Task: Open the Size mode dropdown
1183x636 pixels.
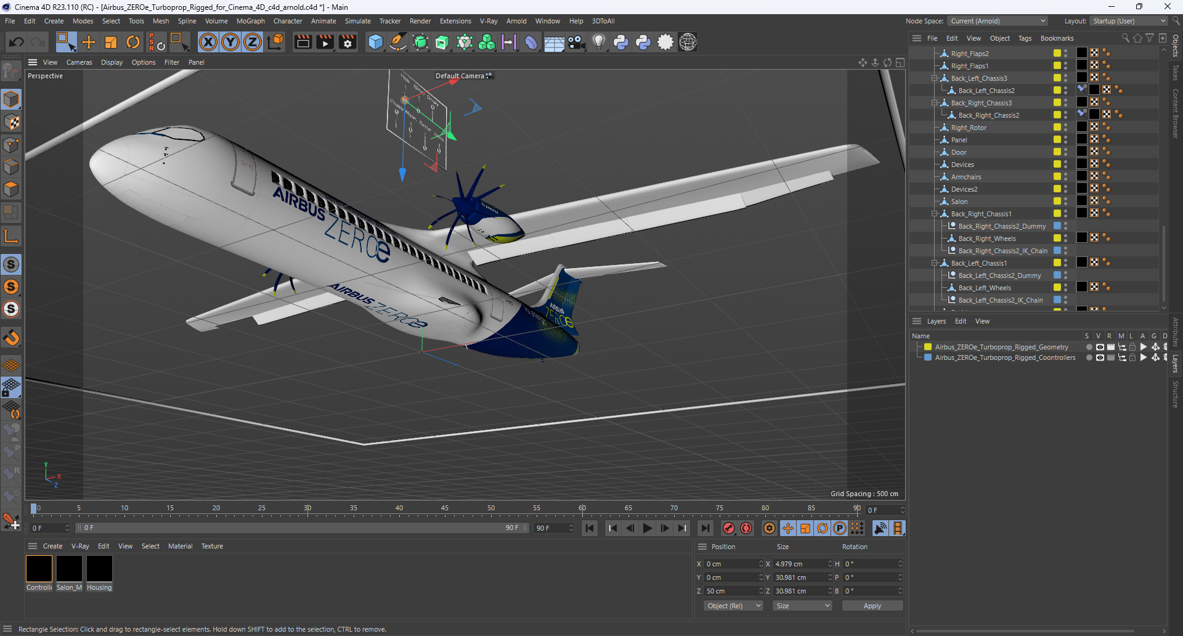Action: [x=803, y=606]
